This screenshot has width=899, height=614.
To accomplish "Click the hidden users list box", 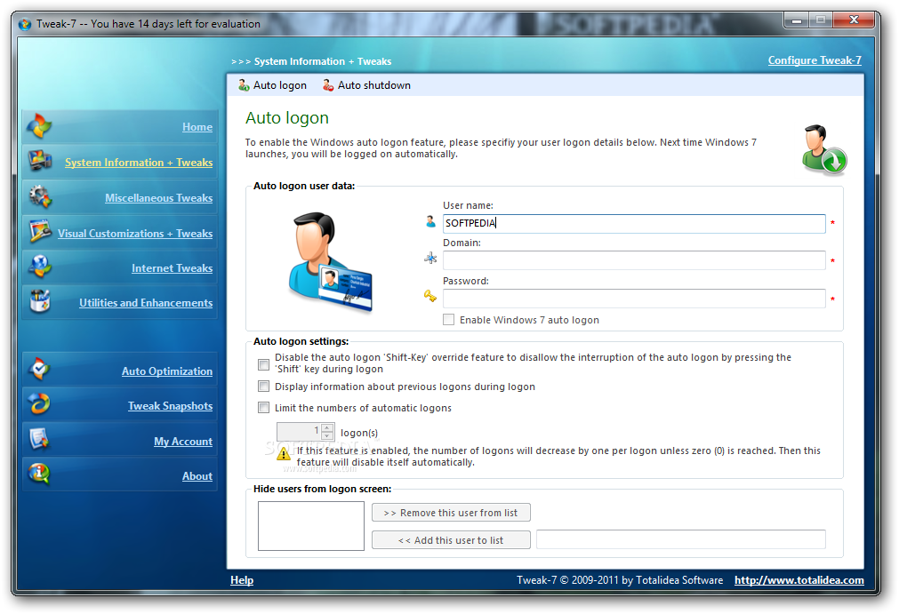I will coord(311,526).
